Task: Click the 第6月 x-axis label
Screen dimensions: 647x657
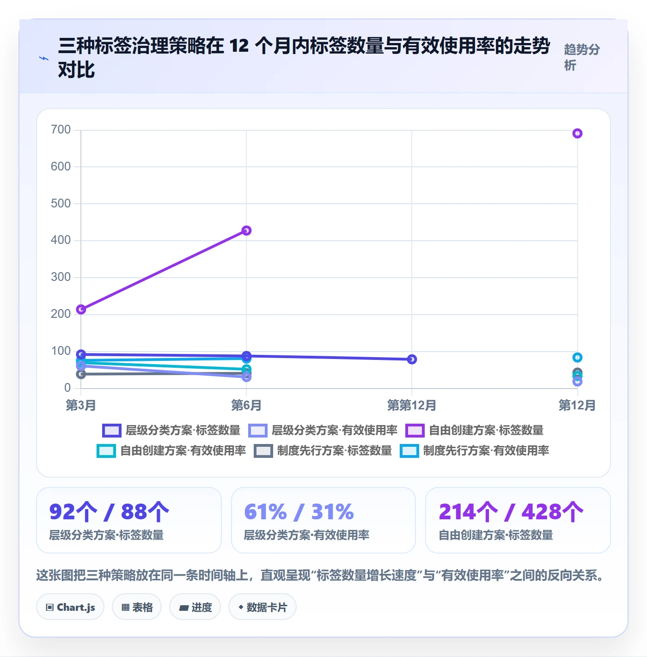Action: [x=246, y=406]
